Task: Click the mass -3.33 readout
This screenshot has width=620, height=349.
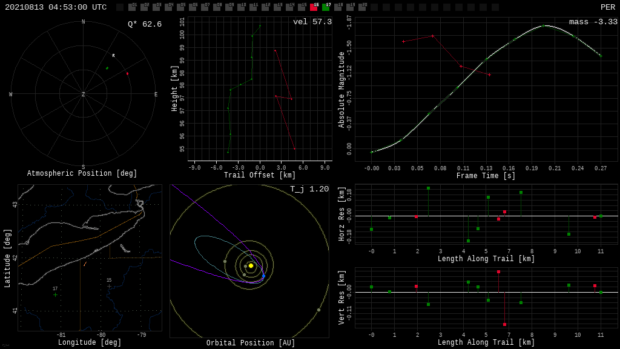Action: [x=593, y=22]
